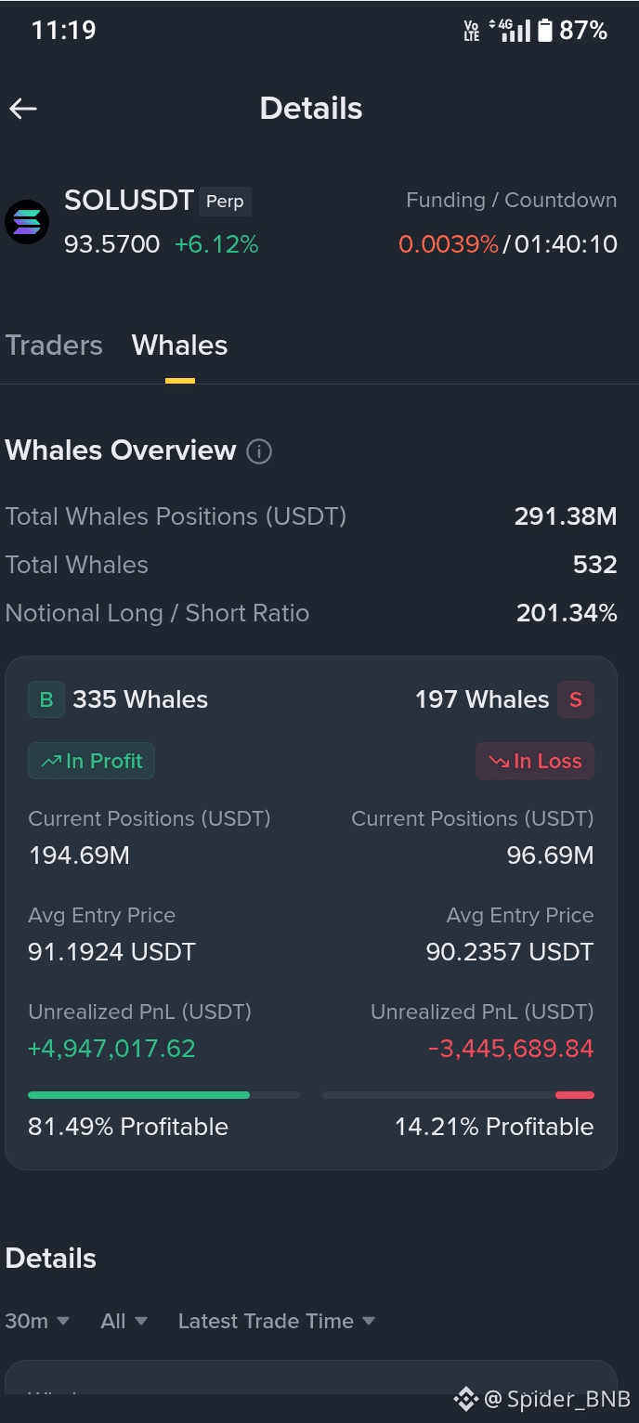Tap the back arrow icon

tap(23, 109)
